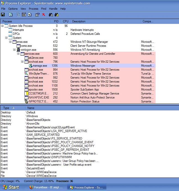
Task: Click the msmsgs.exe Messenger icon
Action: (x=30, y=66)
